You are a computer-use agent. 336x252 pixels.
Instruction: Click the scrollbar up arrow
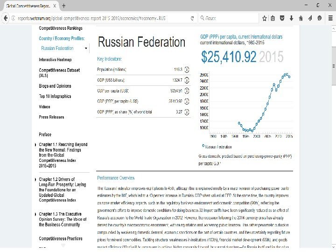(x=334, y=28)
